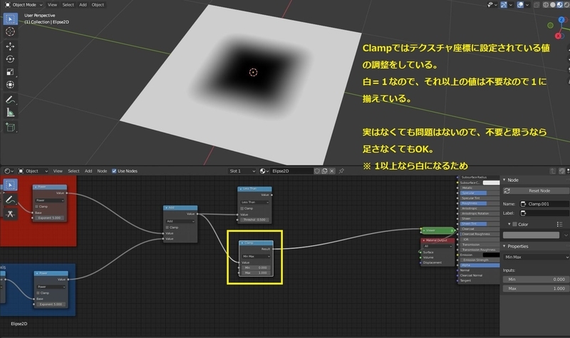The image size is (570, 338).
Task: Click the Viewer node header
Action: click(437, 230)
